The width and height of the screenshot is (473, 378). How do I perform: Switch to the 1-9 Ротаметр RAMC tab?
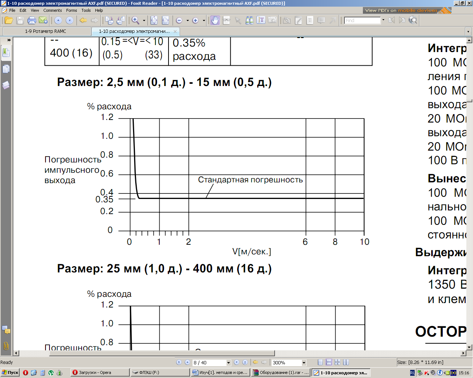click(46, 31)
